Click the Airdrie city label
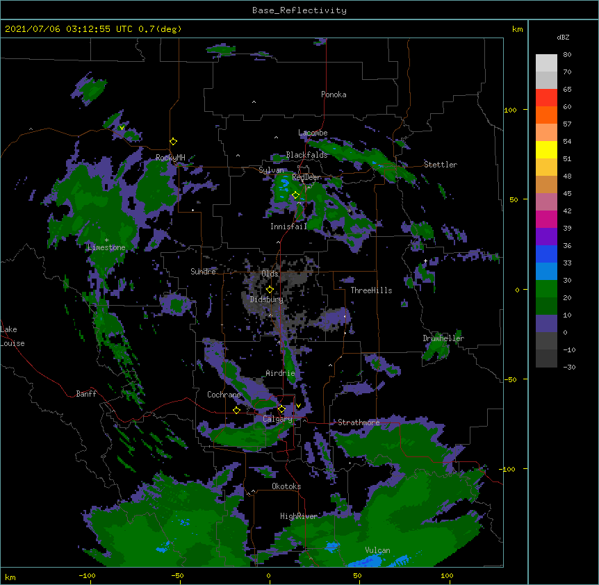The image size is (599, 585). point(281,373)
